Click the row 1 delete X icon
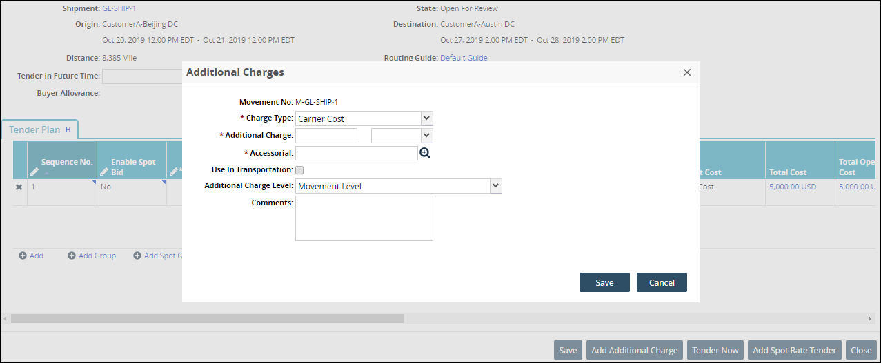This screenshot has width=881, height=363. point(19,187)
